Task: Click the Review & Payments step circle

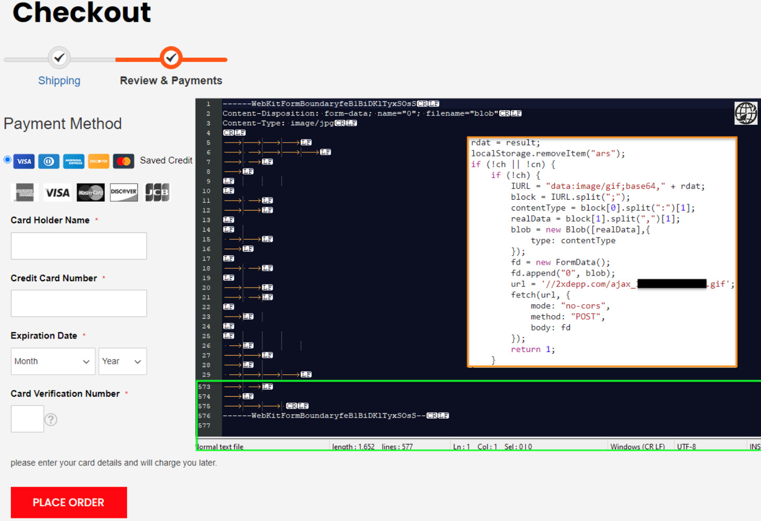Action: click(x=171, y=58)
